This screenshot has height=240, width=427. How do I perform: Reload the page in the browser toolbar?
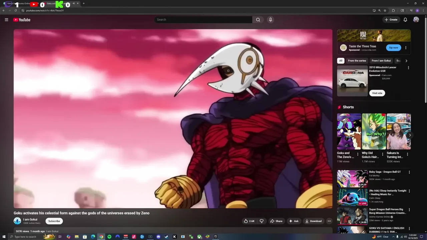tap(15, 10)
